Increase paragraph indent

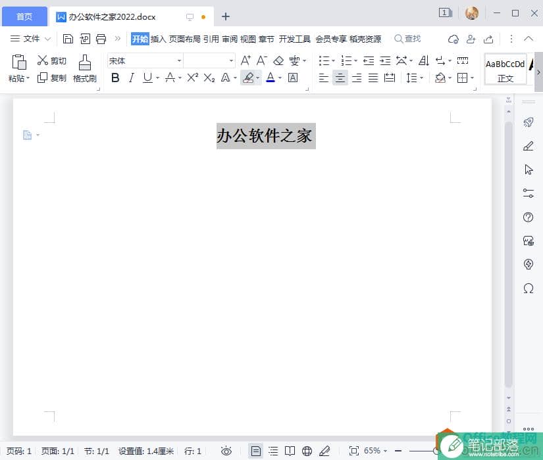click(x=385, y=61)
